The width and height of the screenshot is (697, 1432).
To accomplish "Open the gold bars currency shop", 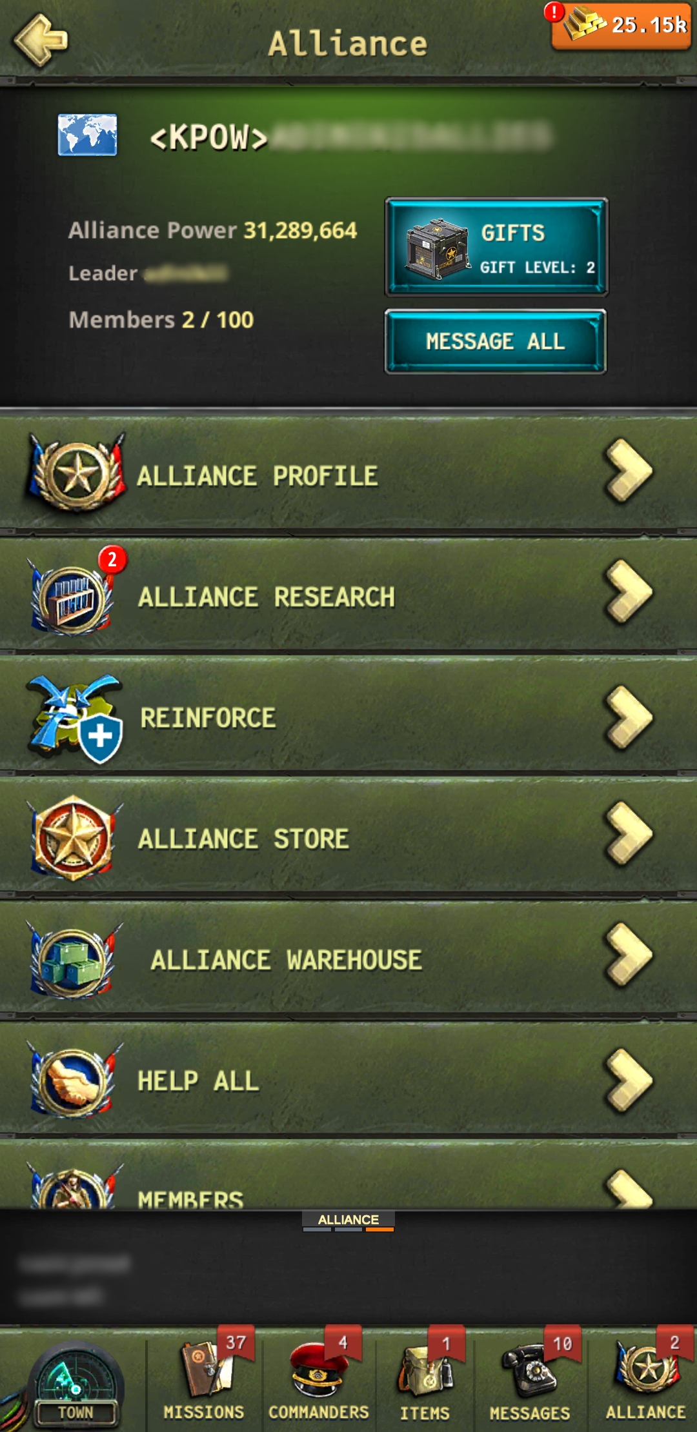I will click(620, 26).
